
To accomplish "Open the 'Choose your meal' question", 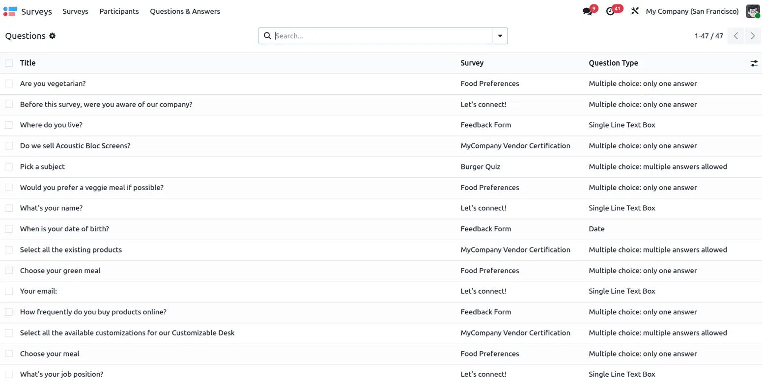I will click(x=50, y=354).
